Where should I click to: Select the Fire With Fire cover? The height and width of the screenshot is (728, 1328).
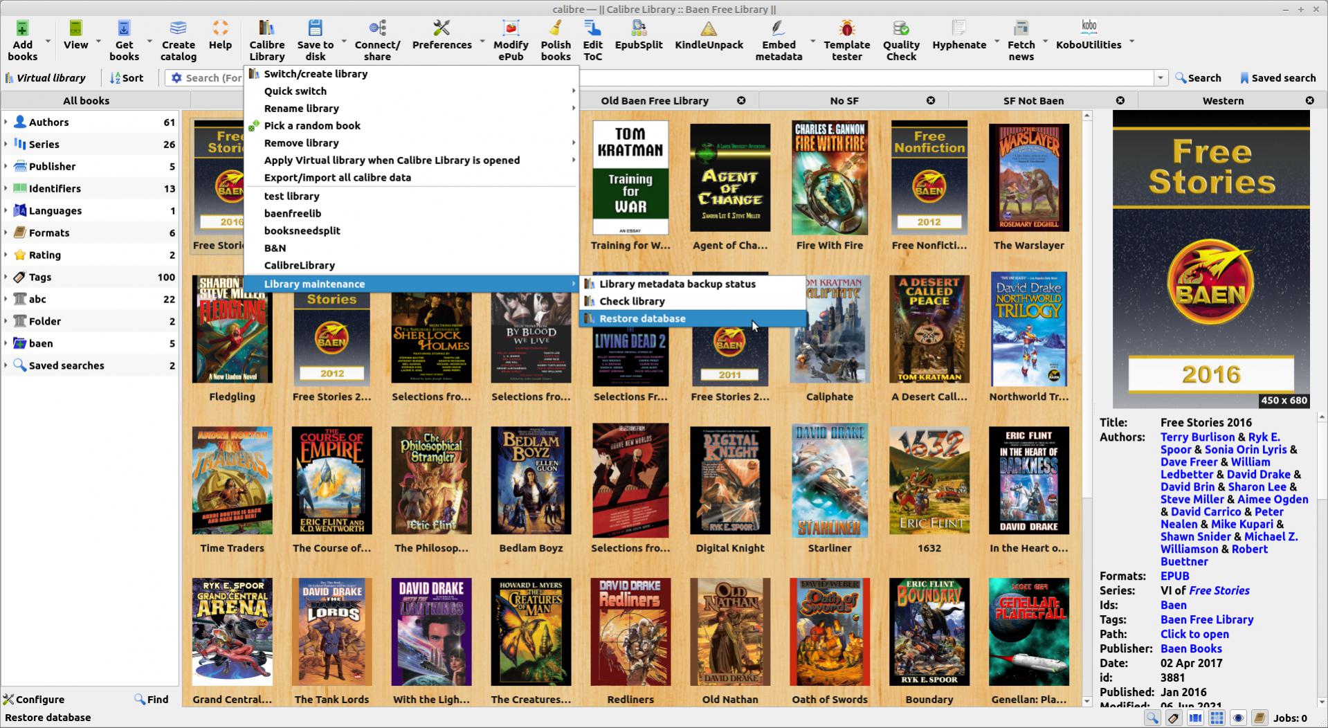pos(829,179)
